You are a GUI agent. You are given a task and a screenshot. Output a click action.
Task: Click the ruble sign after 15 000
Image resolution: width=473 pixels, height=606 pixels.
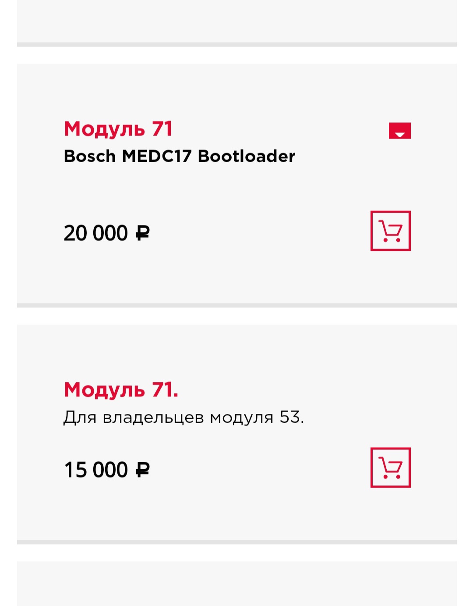click(143, 470)
